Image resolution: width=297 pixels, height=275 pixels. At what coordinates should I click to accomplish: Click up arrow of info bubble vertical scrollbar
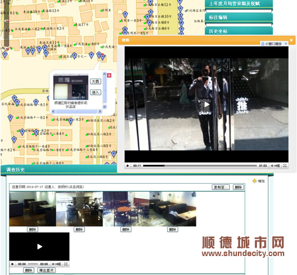click(105, 74)
